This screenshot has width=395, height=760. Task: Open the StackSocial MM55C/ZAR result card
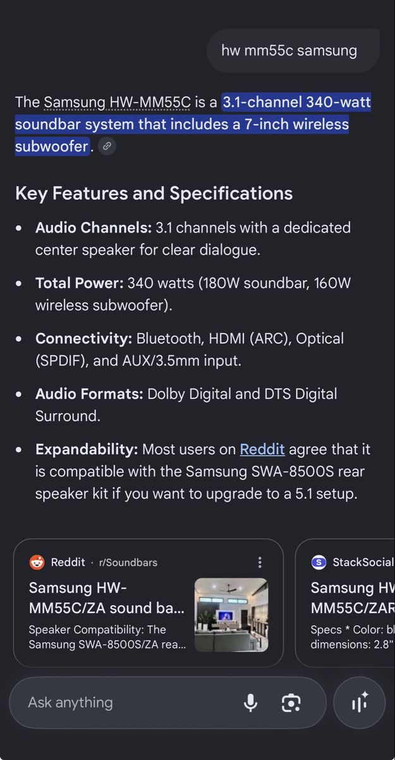tap(345, 603)
